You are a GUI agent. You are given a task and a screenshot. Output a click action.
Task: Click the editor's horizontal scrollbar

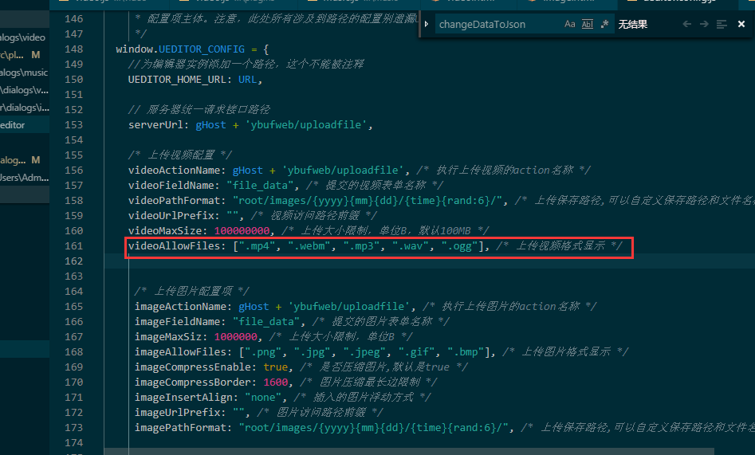coord(409,452)
